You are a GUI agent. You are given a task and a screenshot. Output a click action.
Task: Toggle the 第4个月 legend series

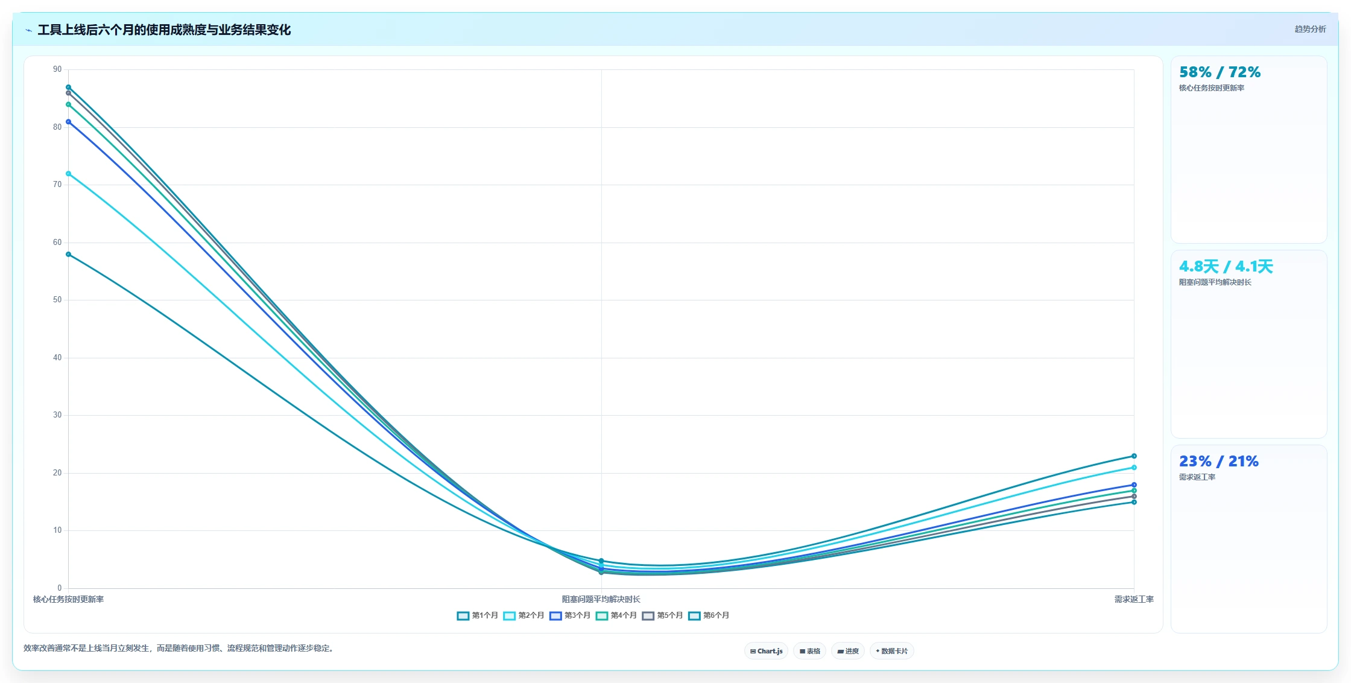[616, 615]
